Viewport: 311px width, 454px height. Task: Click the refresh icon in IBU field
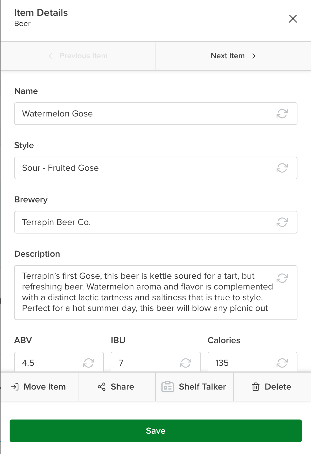186,363
